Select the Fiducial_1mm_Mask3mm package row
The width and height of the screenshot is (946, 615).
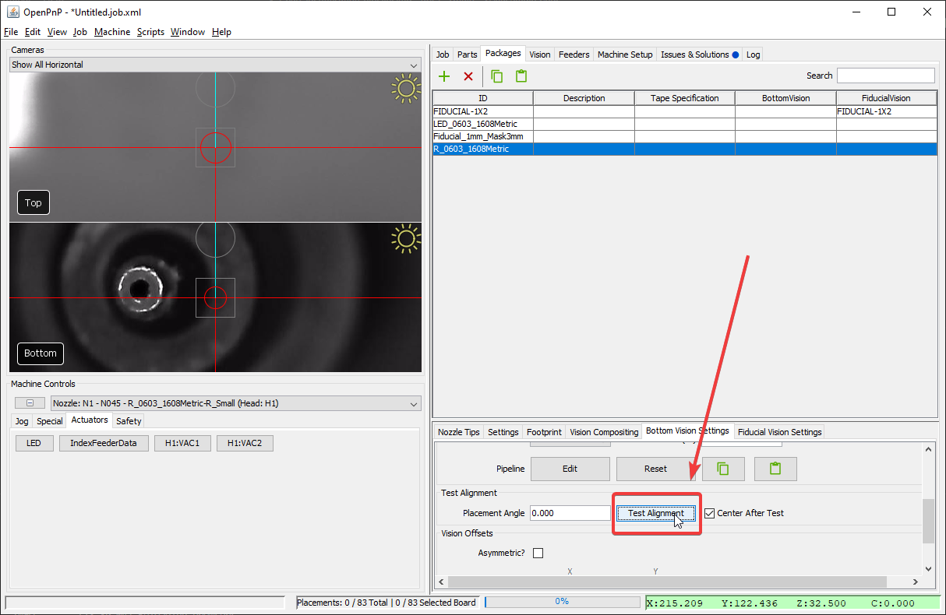click(x=685, y=136)
